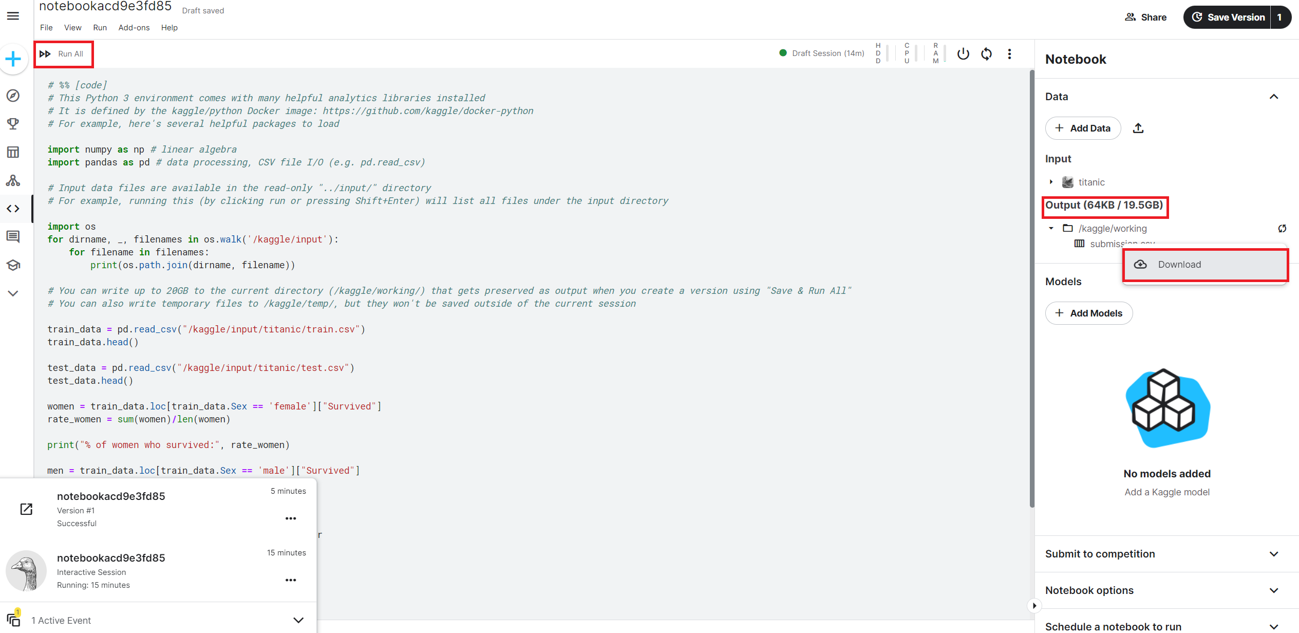Open the three-dot session options menu

click(1009, 54)
